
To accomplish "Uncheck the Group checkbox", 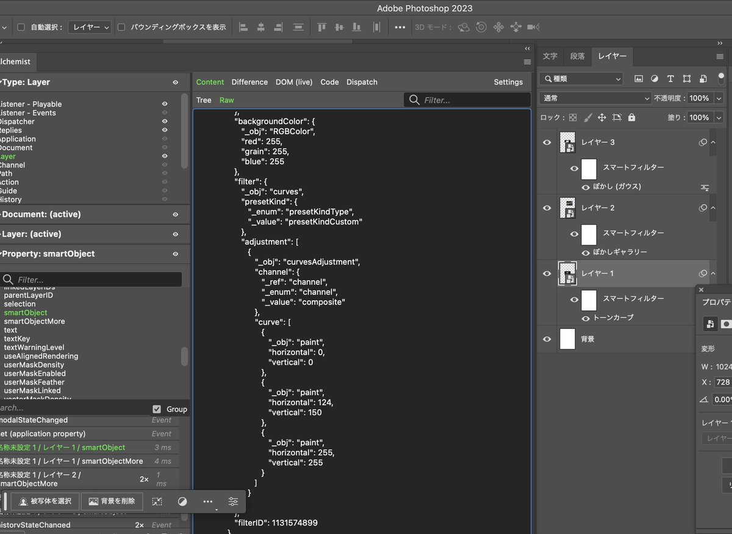I will [157, 409].
